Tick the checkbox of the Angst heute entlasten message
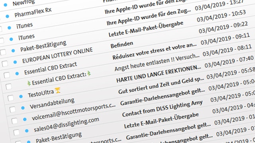255x143 pixels. click(x=9, y=87)
